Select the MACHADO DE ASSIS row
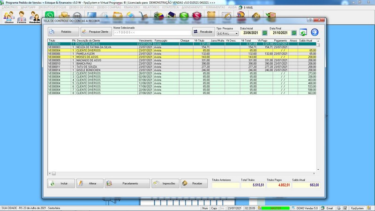 click(182, 60)
